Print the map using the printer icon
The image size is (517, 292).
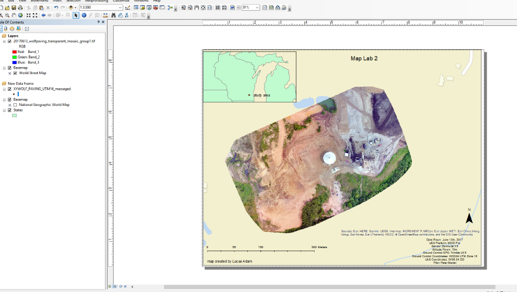pyautogui.click(x=20, y=8)
